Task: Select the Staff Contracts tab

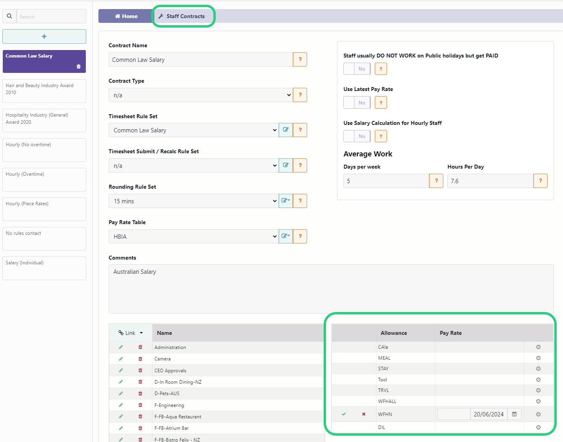Action: (x=181, y=16)
